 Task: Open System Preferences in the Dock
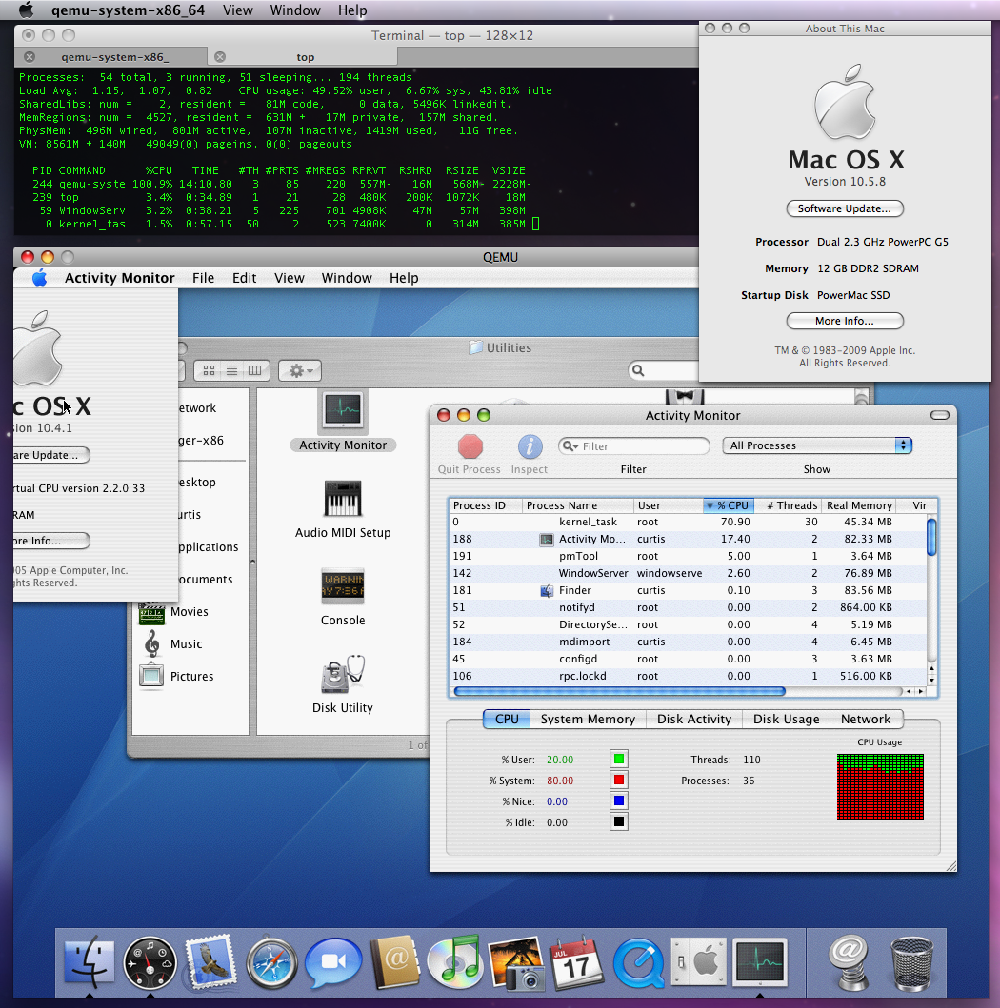click(x=699, y=963)
